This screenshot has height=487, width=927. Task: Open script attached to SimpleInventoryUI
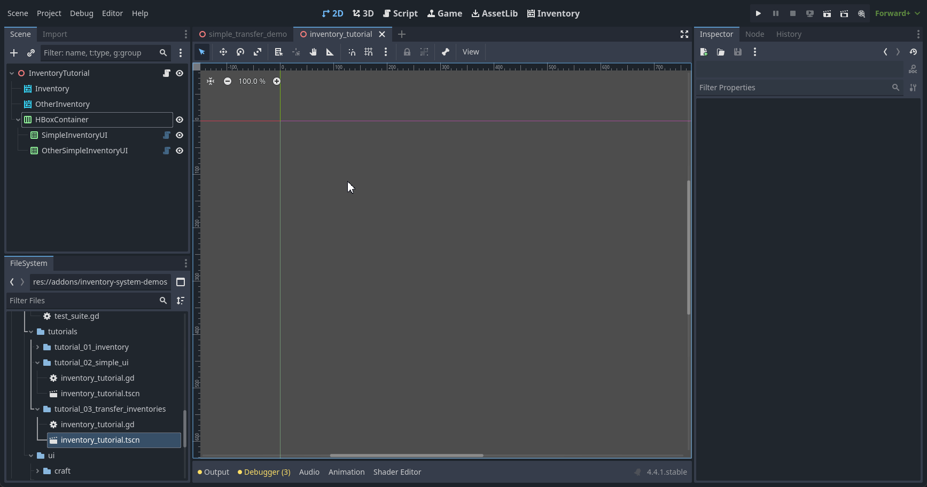[167, 135]
